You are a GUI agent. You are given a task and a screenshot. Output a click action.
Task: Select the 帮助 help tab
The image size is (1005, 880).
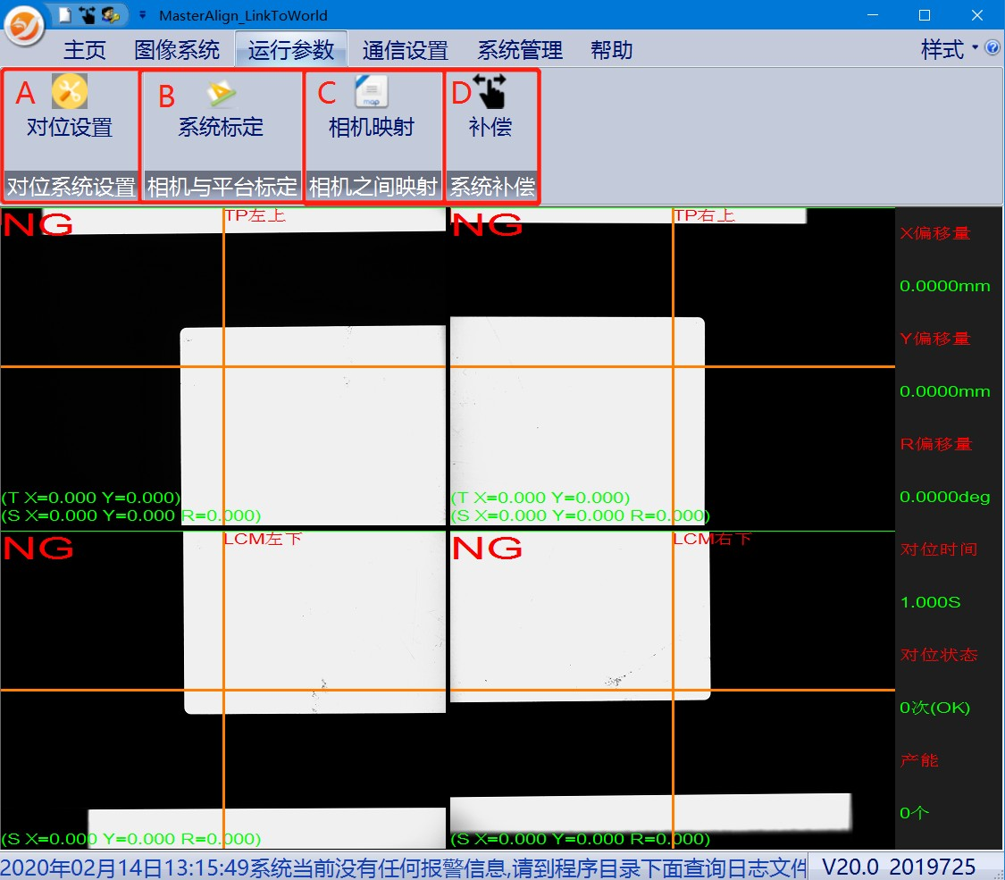(x=612, y=50)
